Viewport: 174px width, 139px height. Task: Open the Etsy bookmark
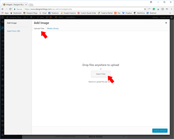tap(117, 13)
